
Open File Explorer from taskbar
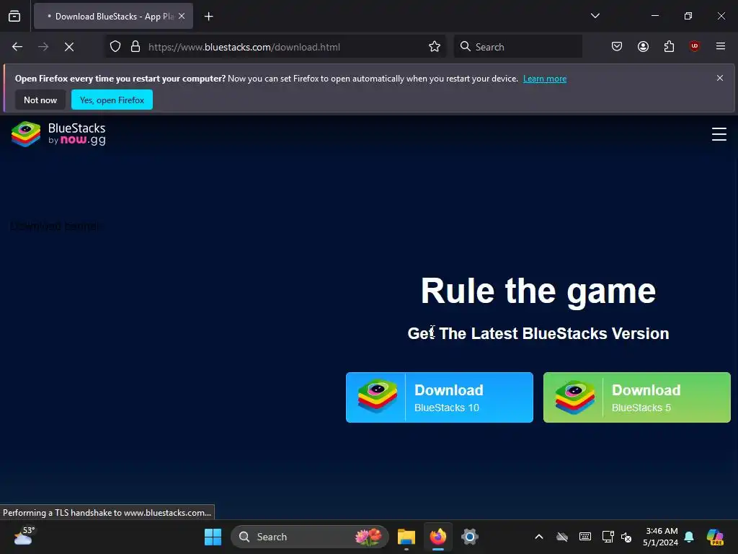tap(406, 537)
